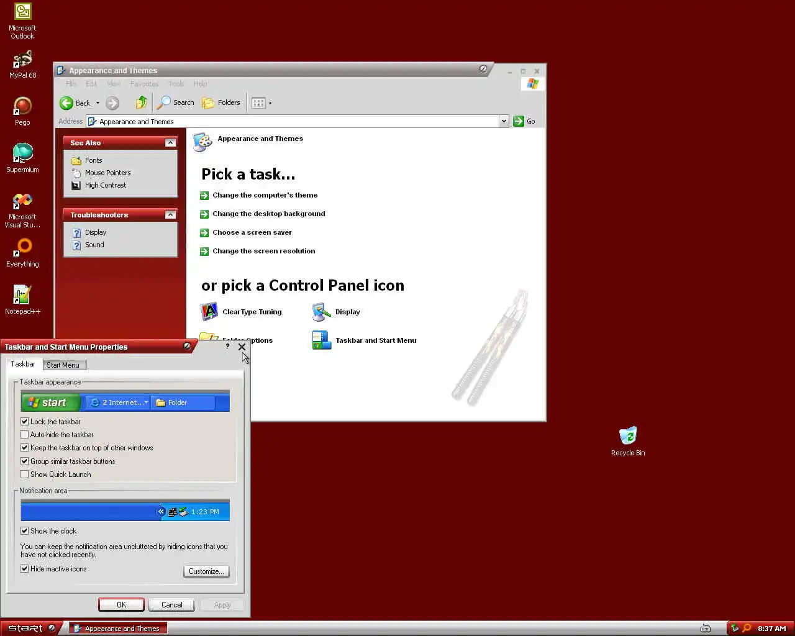
Task: Click the green Go arrow icon
Action: pos(519,121)
